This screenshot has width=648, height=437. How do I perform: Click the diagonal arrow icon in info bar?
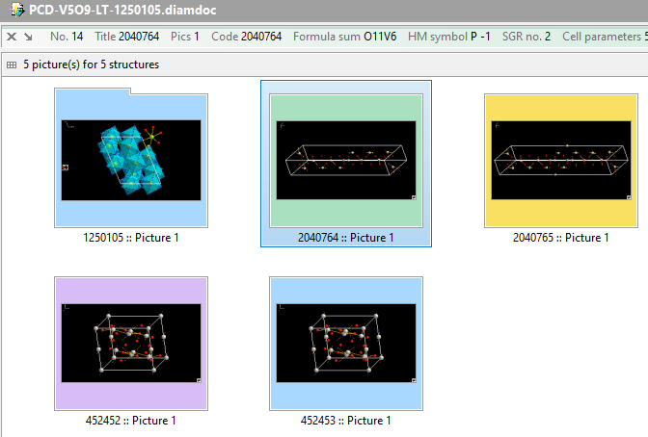coord(28,37)
